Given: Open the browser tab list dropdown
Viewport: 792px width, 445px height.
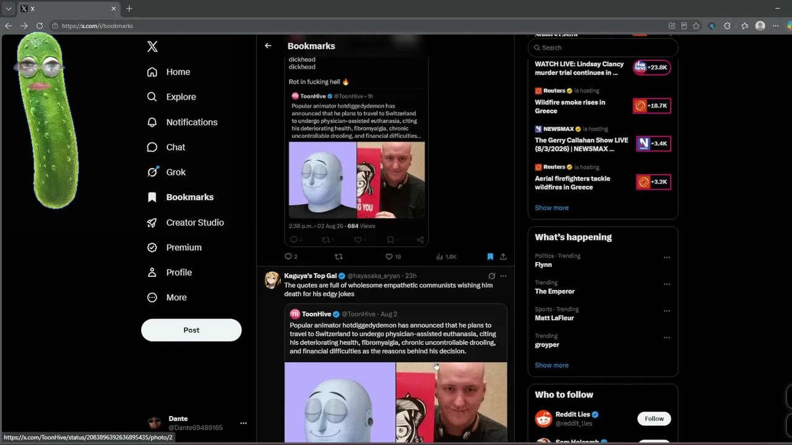Looking at the screenshot, I should click(9, 9).
